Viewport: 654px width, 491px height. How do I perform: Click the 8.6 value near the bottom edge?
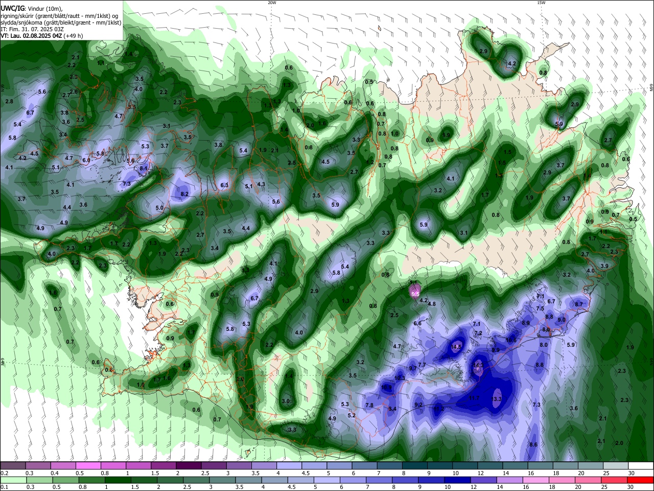pos(533,444)
